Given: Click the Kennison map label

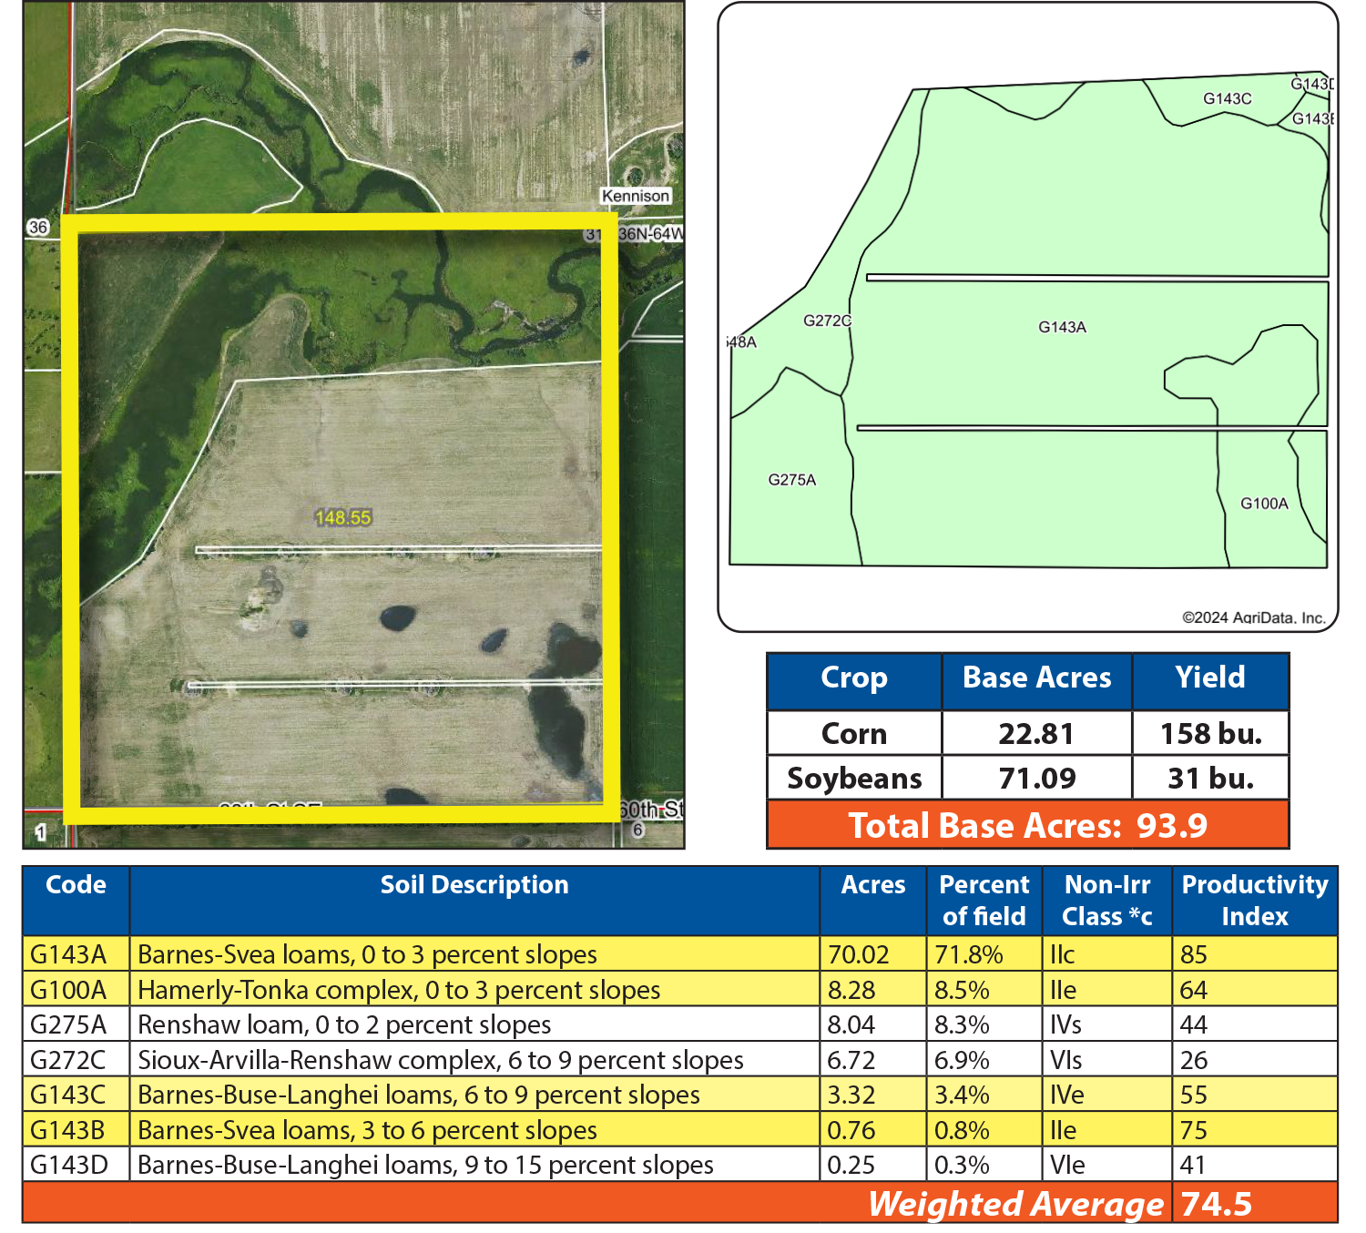Looking at the screenshot, I should (x=635, y=196).
